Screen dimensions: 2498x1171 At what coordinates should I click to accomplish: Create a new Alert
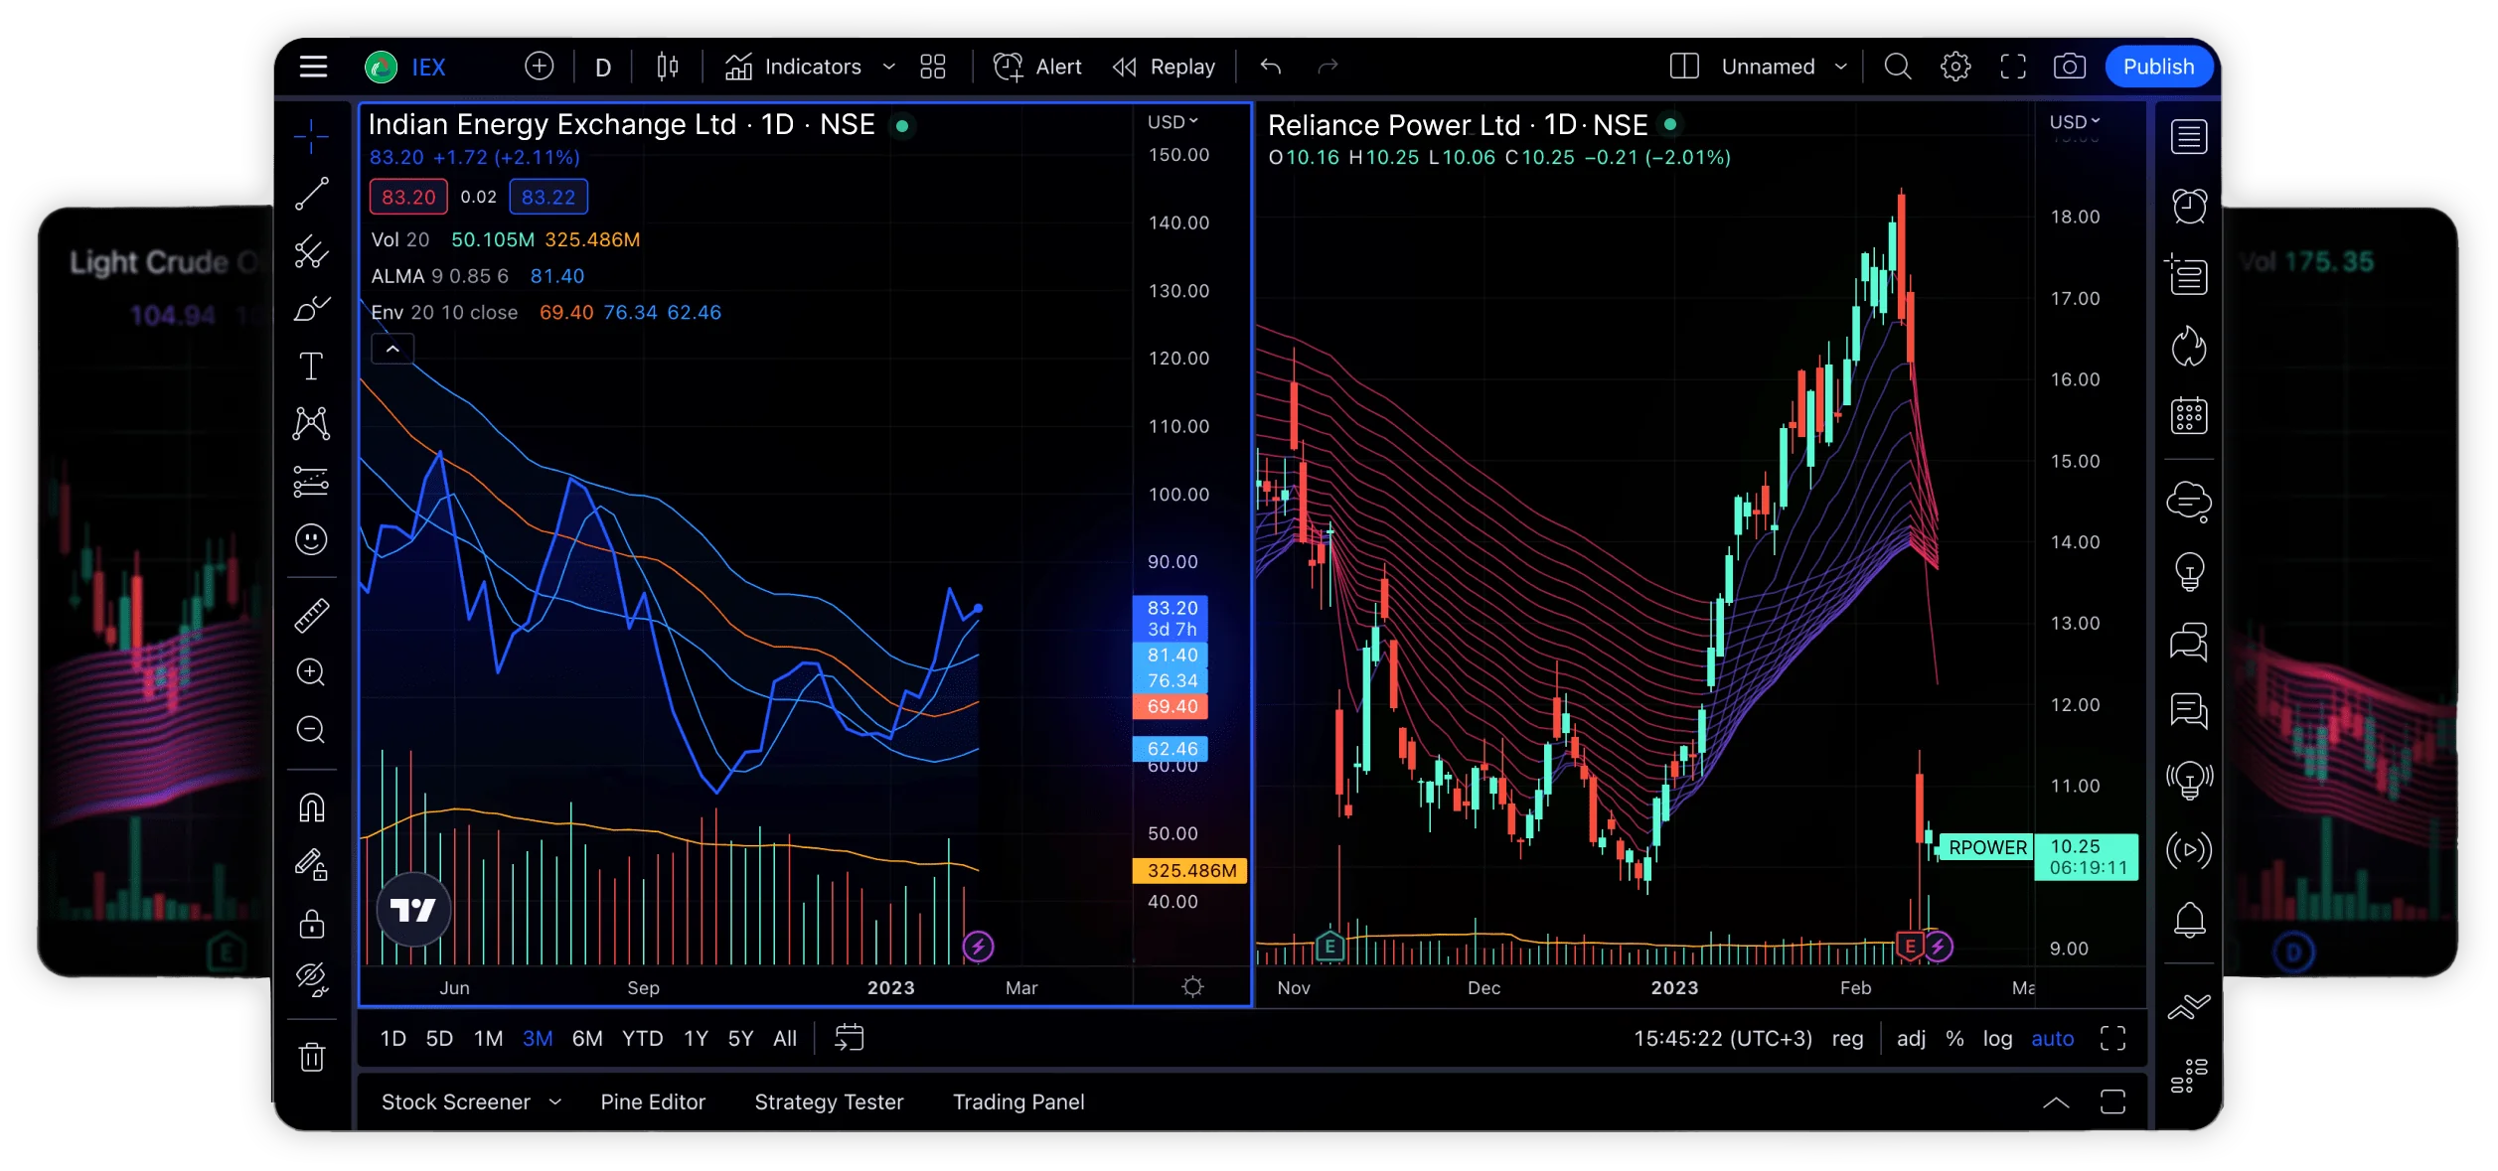click(x=1037, y=67)
